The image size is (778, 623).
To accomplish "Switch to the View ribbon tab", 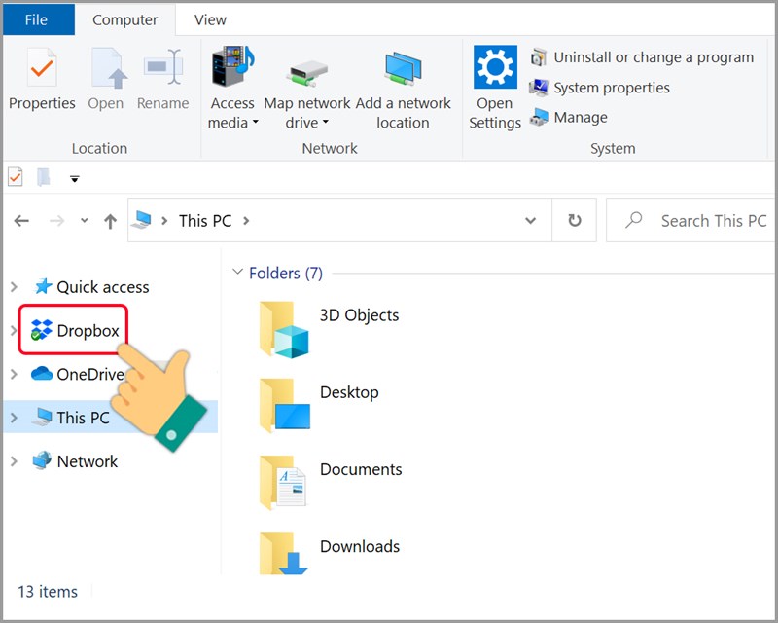I will click(210, 19).
